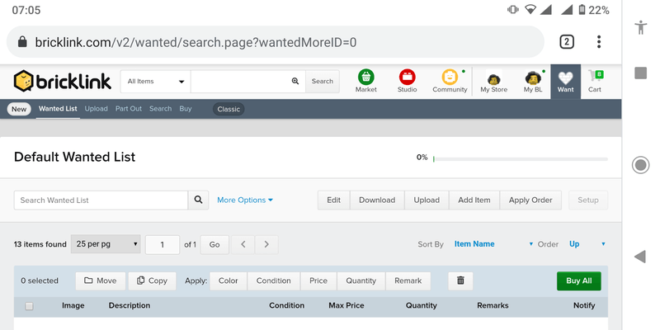Screen dimensions: 660x330
Task: Click the Edit button
Action: coord(334,200)
